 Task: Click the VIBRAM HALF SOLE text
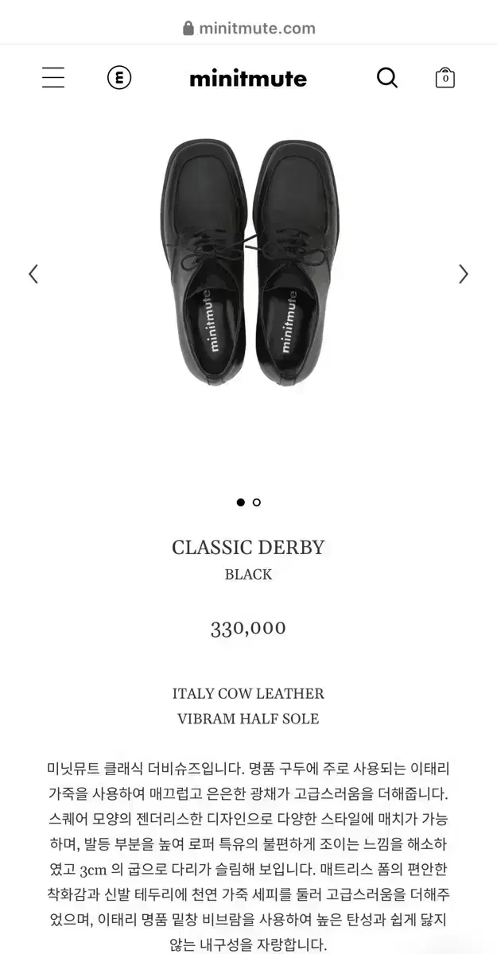point(248,719)
